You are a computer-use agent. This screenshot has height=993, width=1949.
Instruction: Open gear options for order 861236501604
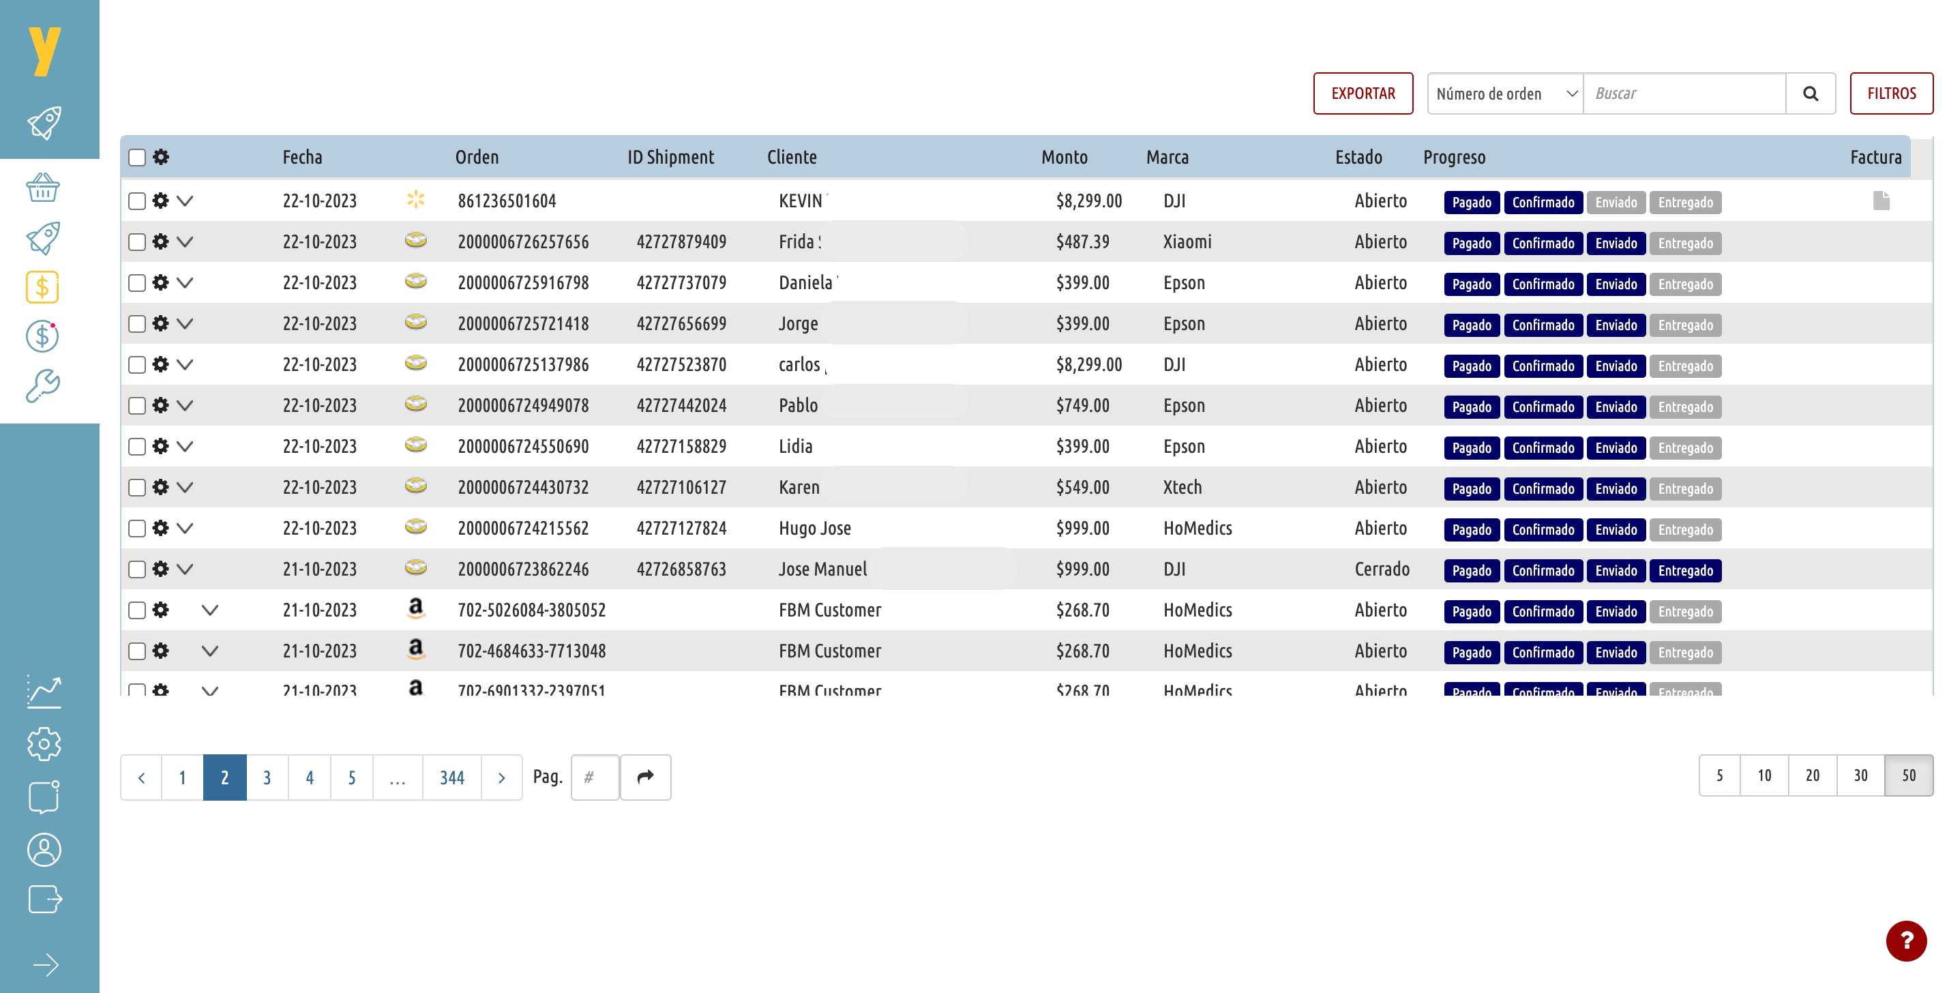coord(160,201)
